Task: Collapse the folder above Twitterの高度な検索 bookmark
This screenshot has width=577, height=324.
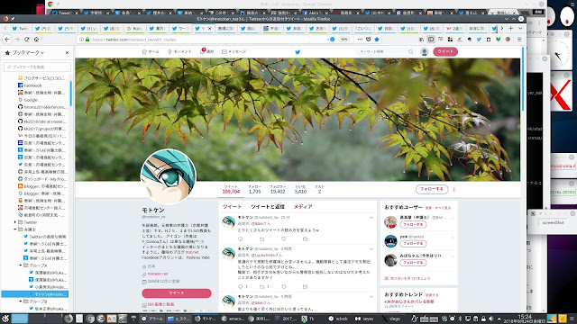Action: [15, 229]
